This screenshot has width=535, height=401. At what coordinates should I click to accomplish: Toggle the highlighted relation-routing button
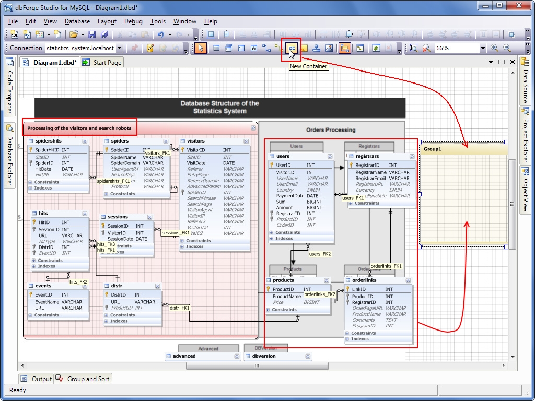click(x=345, y=48)
